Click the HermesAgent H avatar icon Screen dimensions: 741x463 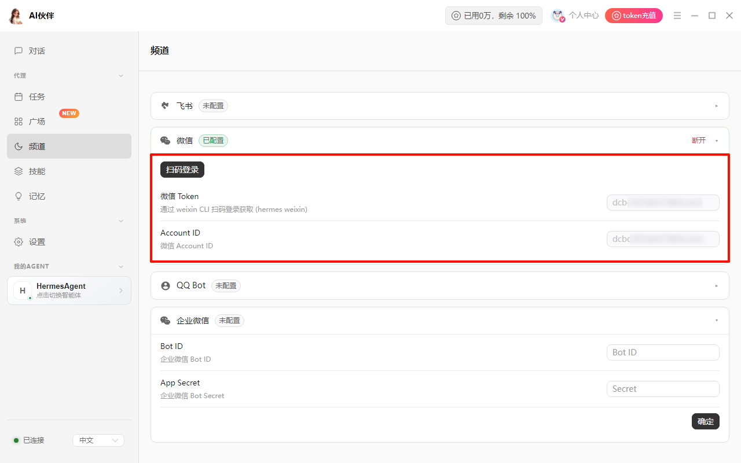[x=23, y=291]
